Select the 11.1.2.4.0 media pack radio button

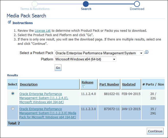point(13,94)
